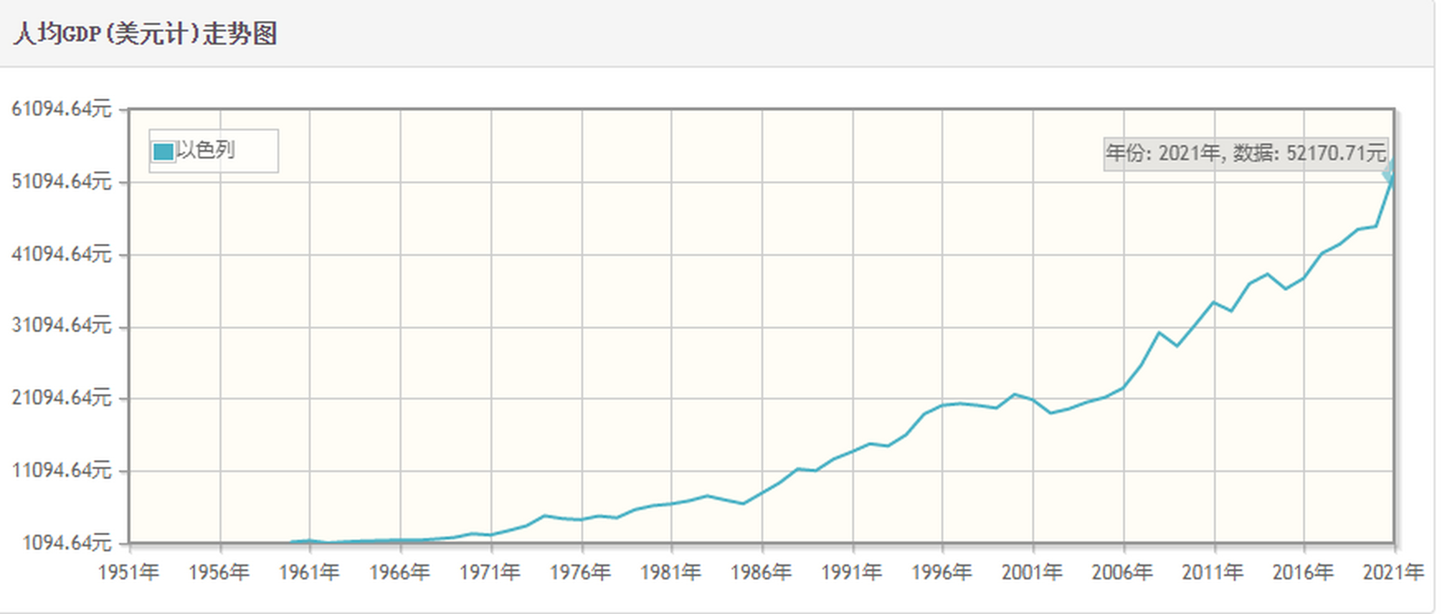Screen dimensions: 1442x614
Task: Click the 以色列 legend label
Action: (205, 151)
